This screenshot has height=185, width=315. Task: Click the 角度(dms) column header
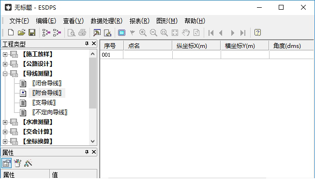291,46
